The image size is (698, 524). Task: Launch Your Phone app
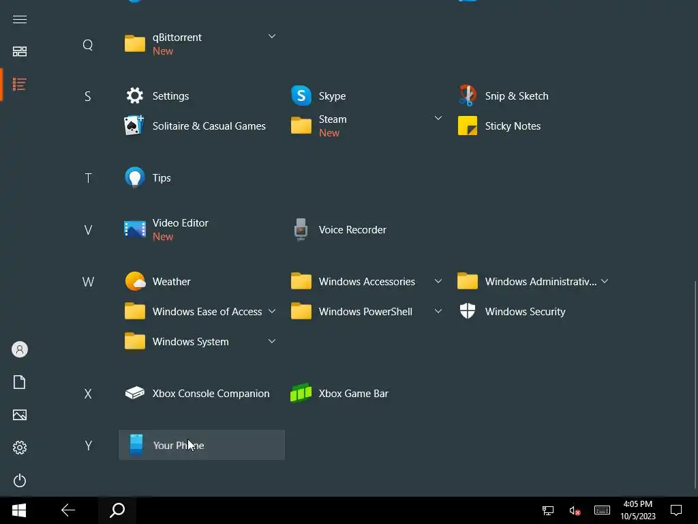click(x=201, y=445)
